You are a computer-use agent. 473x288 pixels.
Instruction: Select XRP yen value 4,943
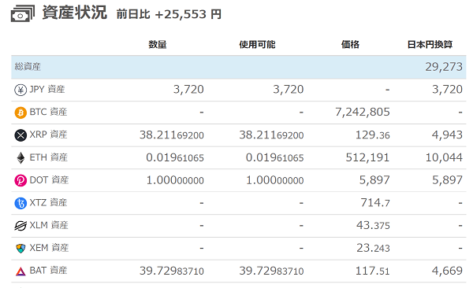447,135
